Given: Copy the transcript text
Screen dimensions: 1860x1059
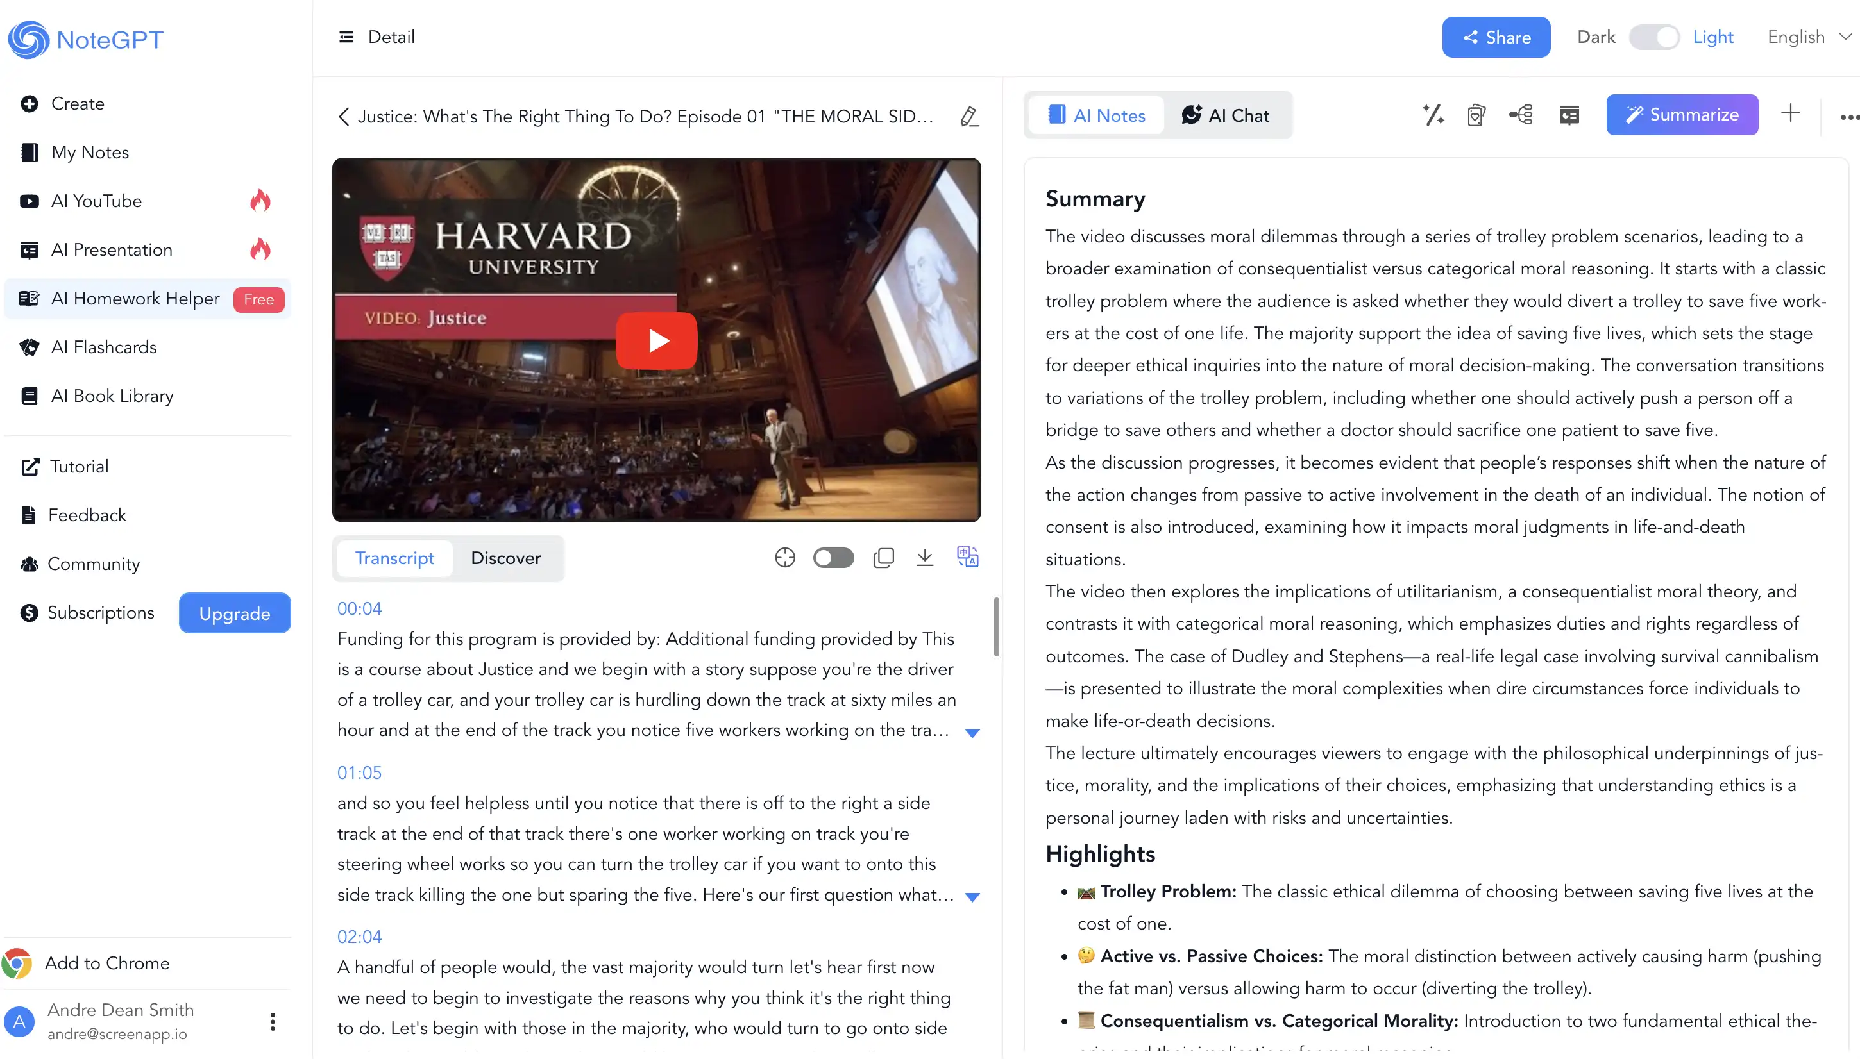Looking at the screenshot, I should (883, 558).
